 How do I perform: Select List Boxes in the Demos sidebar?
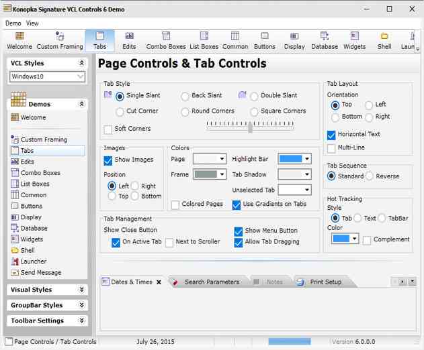30,184
